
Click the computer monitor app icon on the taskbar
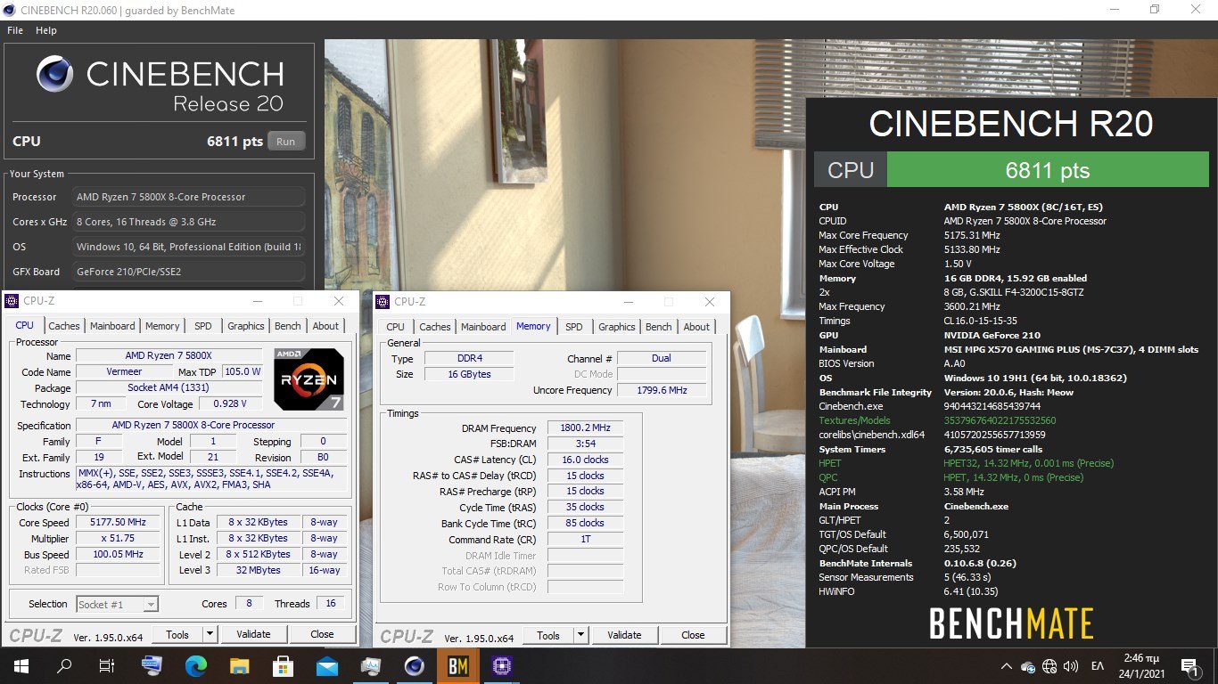coord(152,665)
